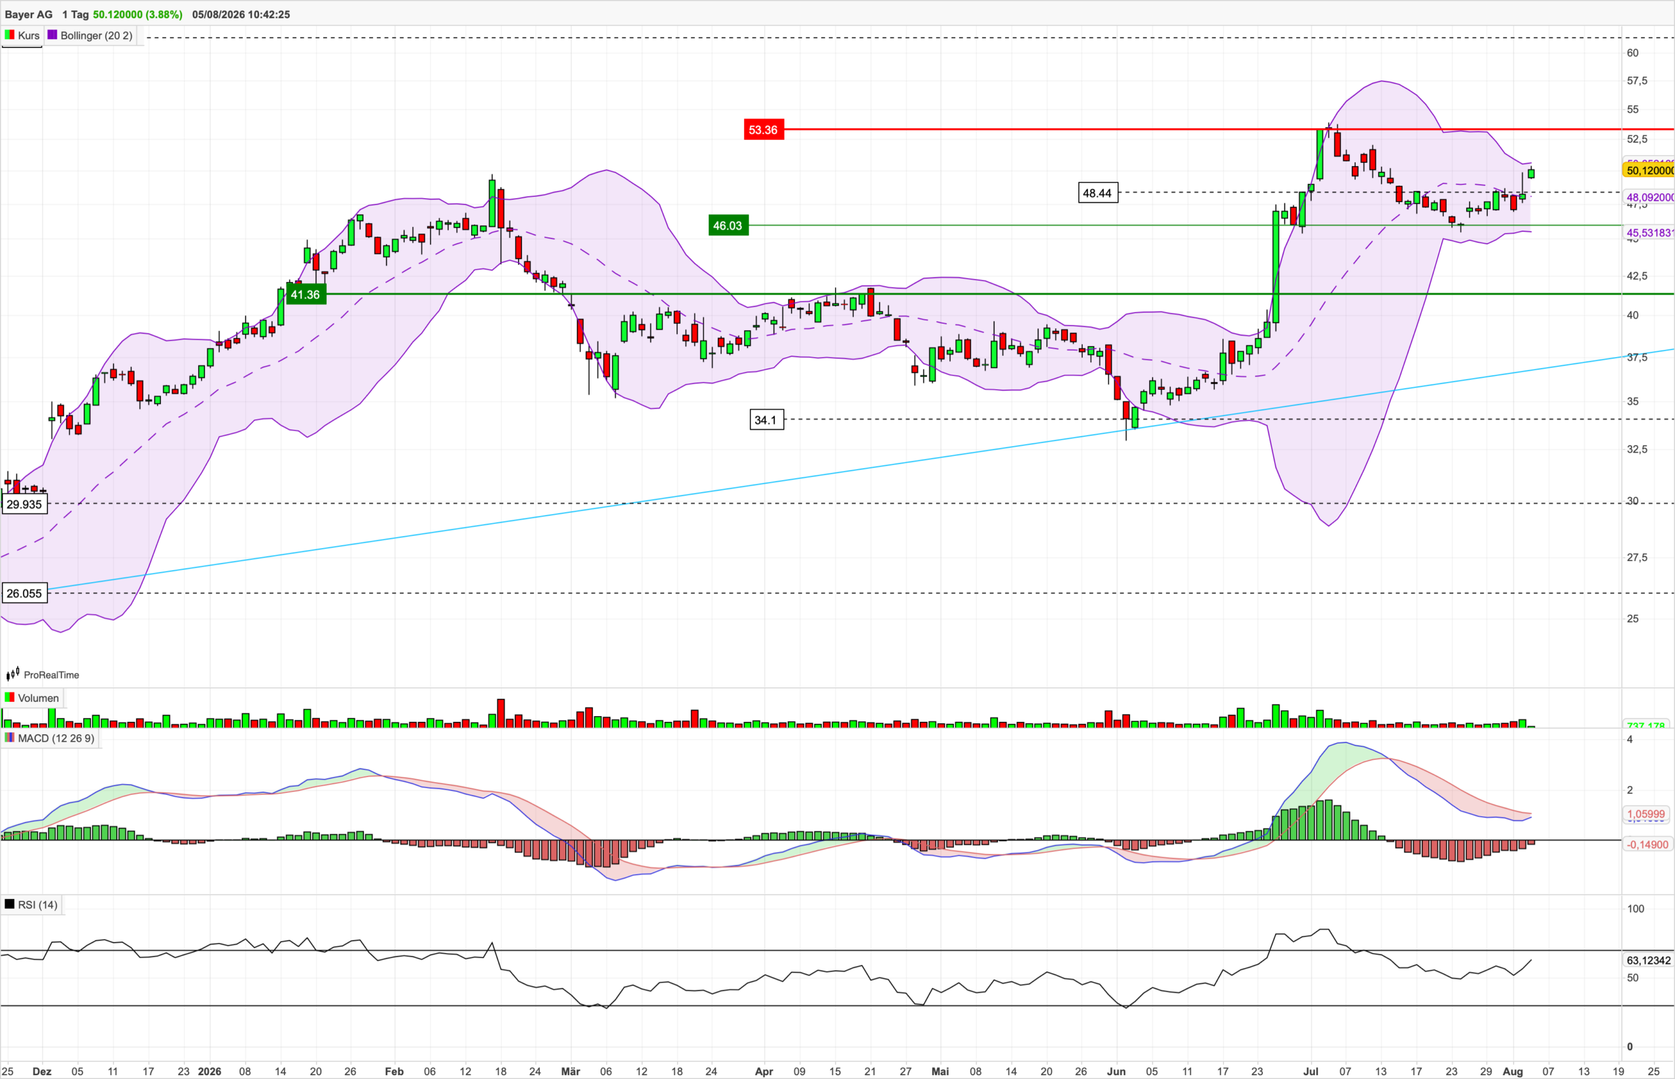Click the price change text '50.120000 (3.88%)'
The height and width of the screenshot is (1079, 1675).
(137, 14)
